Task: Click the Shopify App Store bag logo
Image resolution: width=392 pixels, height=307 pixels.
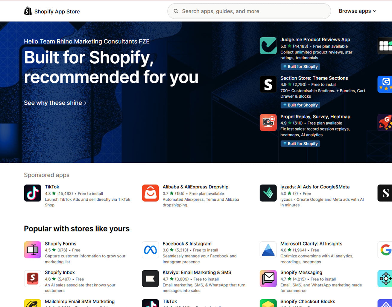Action: [28, 11]
